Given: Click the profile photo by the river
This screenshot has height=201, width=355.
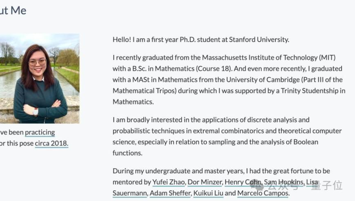Looking at the screenshot, I should pos(40,78).
